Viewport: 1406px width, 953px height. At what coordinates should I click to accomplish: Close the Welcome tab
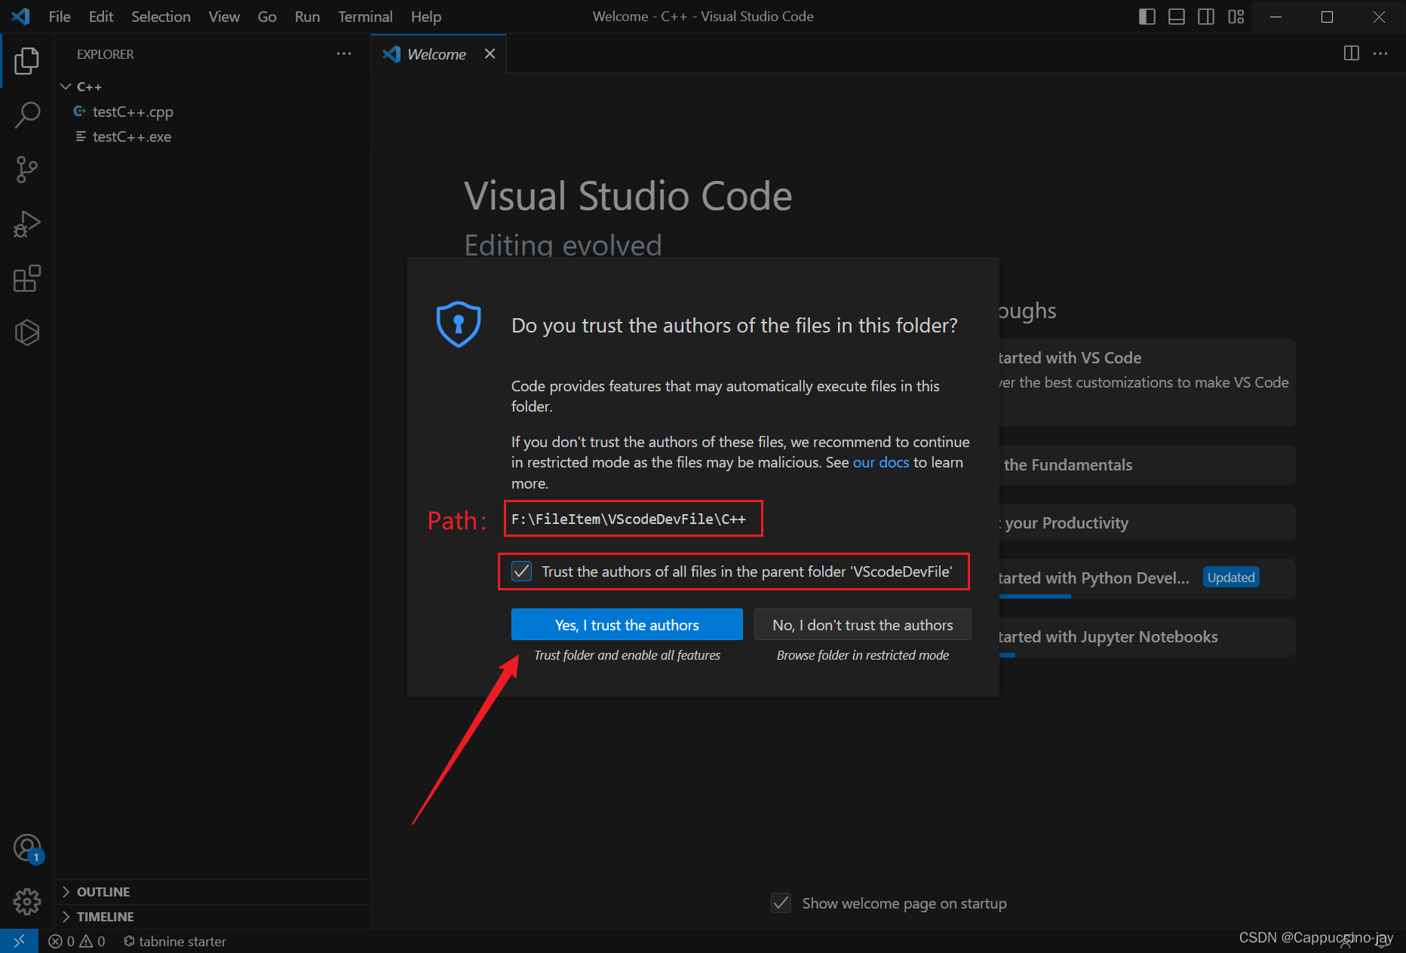(490, 54)
